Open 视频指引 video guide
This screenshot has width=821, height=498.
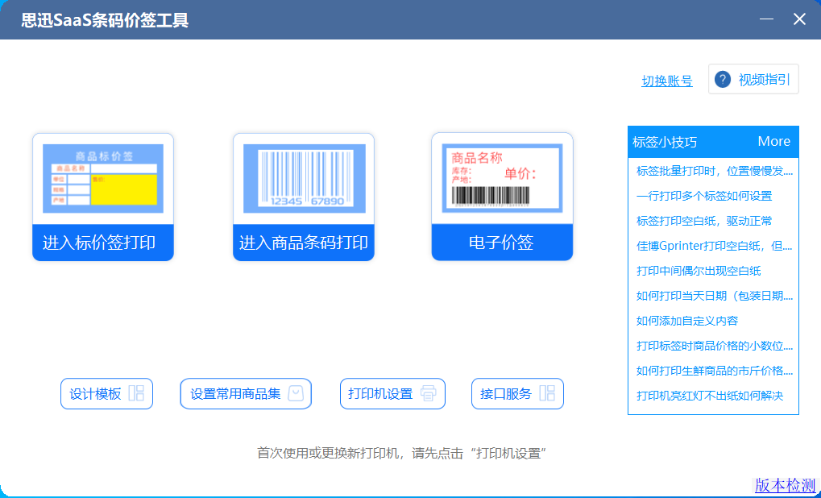tap(753, 79)
